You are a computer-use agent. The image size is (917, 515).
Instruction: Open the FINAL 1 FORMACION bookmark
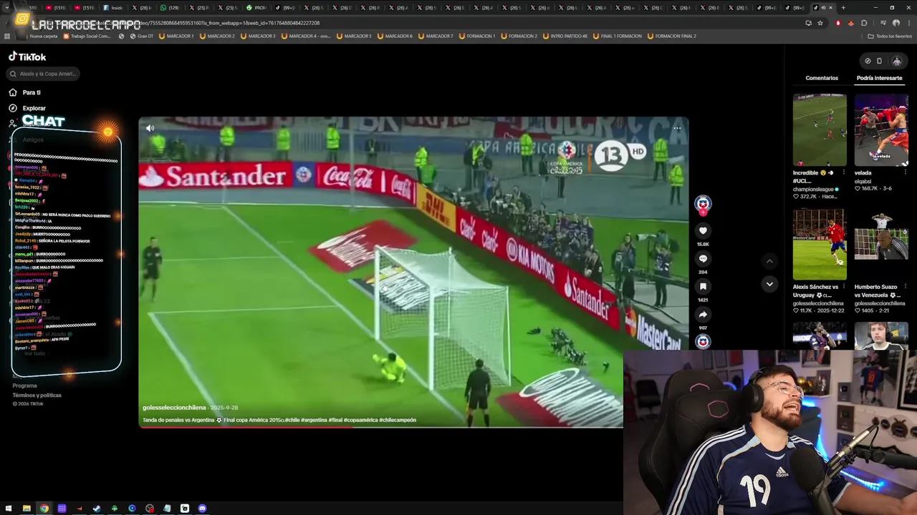[x=616, y=36]
